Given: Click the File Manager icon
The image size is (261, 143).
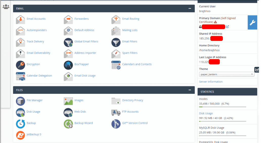Looking at the screenshot, I should pos(20,101).
